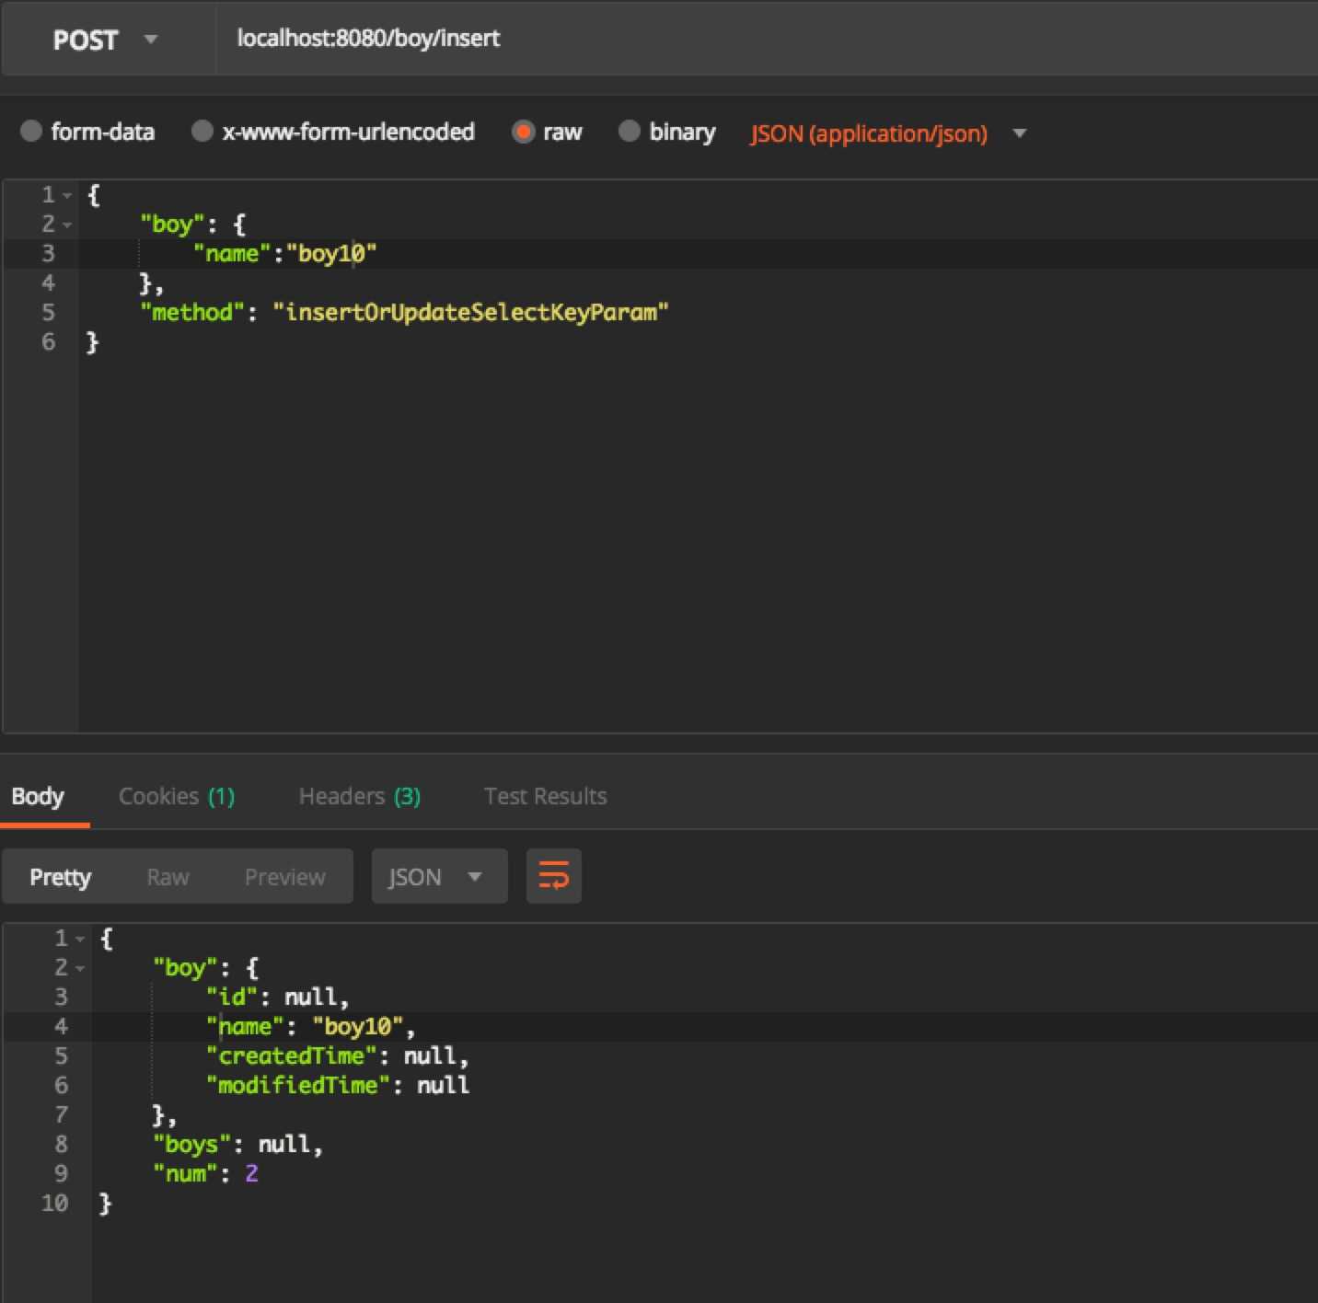This screenshot has height=1303, width=1318.
Task: Collapse the response "boy" object fold arrow
Action: tap(80, 968)
